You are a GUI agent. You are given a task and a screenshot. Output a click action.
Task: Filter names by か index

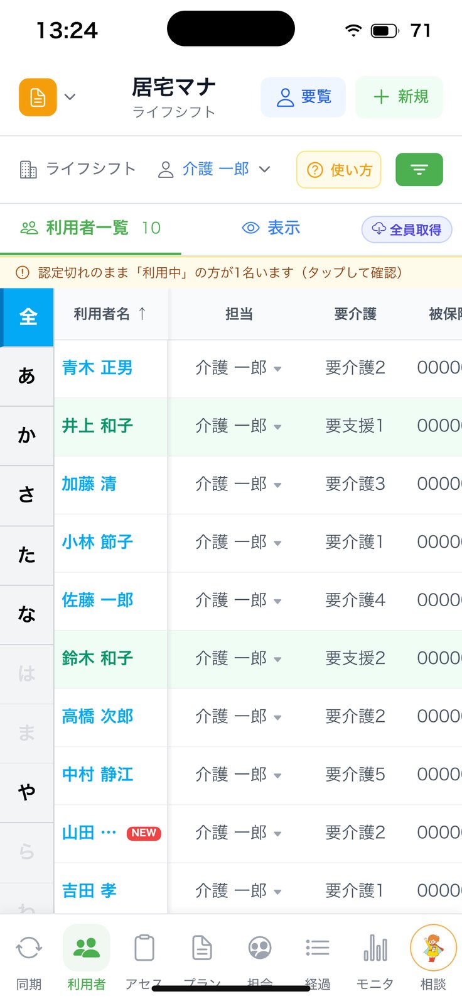tap(27, 436)
